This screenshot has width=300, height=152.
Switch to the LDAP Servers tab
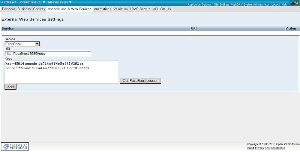point(140,9)
